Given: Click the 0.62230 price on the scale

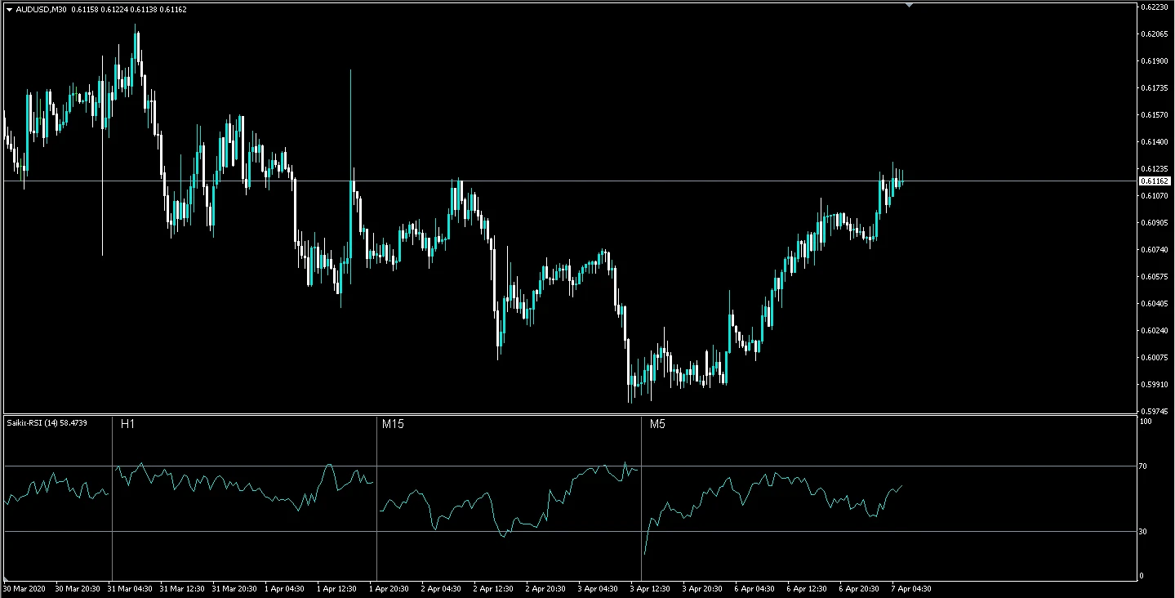Looking at the screenshot, I should point(1154,7).
